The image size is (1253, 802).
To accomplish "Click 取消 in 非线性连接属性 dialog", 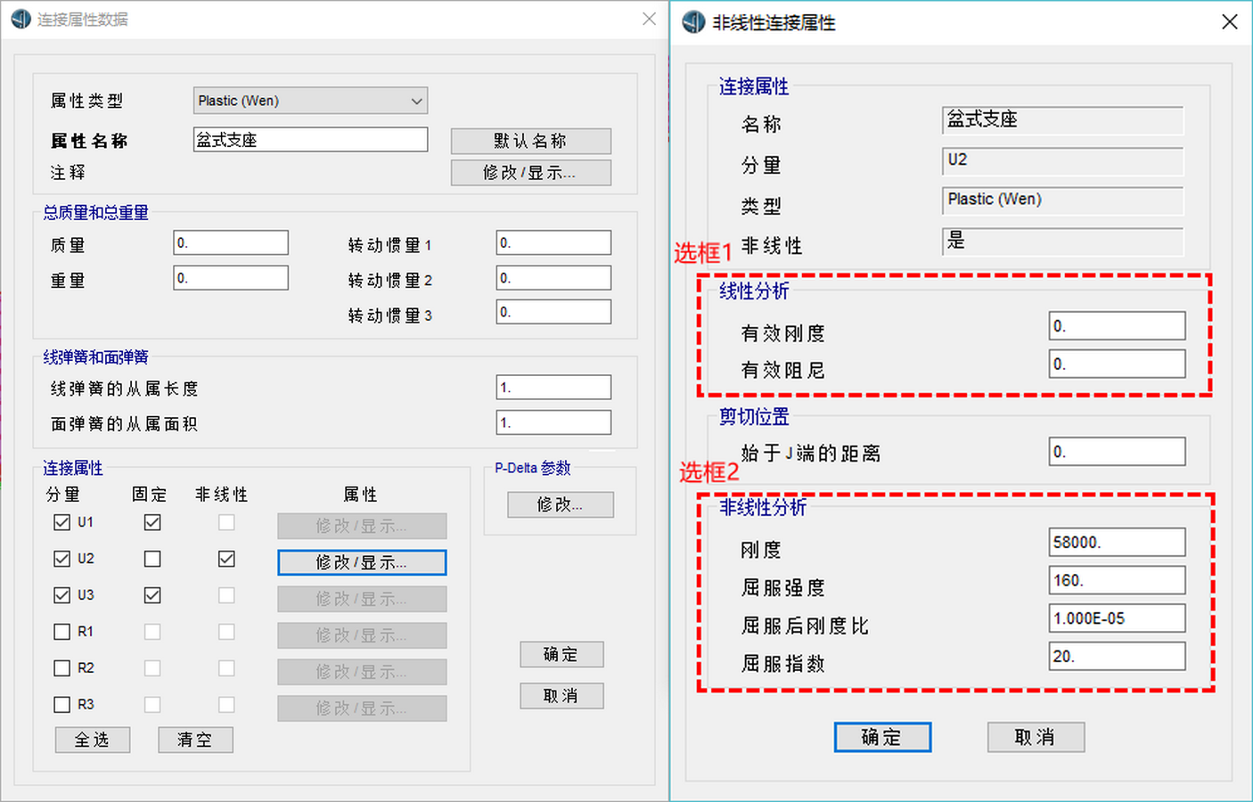I will (1036, 737).
